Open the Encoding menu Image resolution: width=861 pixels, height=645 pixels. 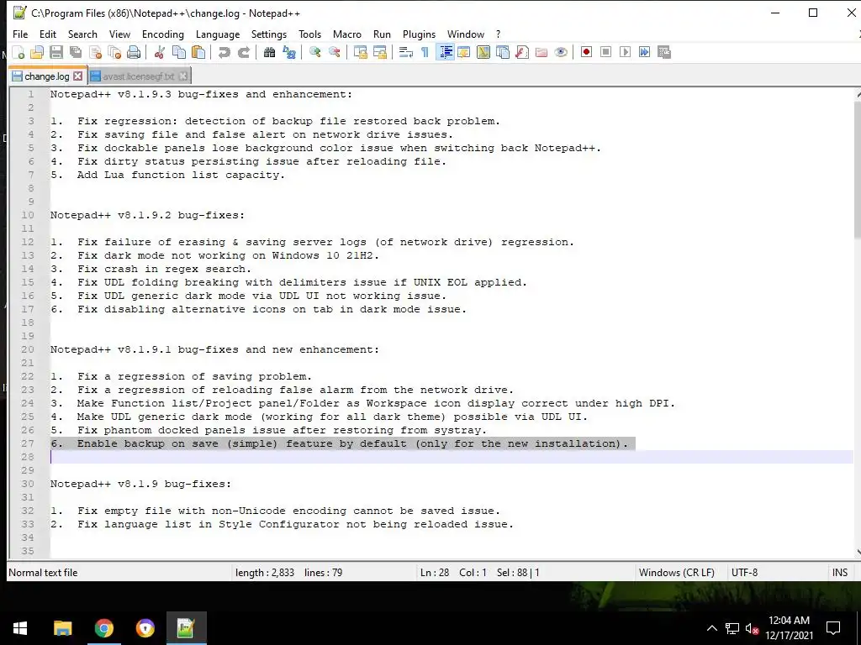click(x=163, y=34)
